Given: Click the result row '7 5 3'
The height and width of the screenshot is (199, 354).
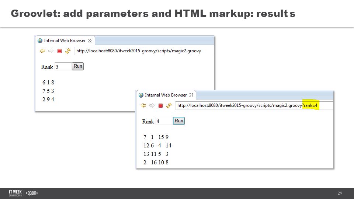Looking at the screenshot, I should point(48,91).
